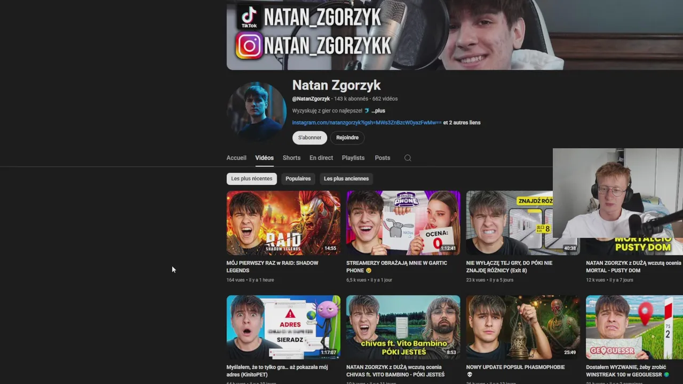
Task: Go to the Playlists tab
Action: (353, 158)
